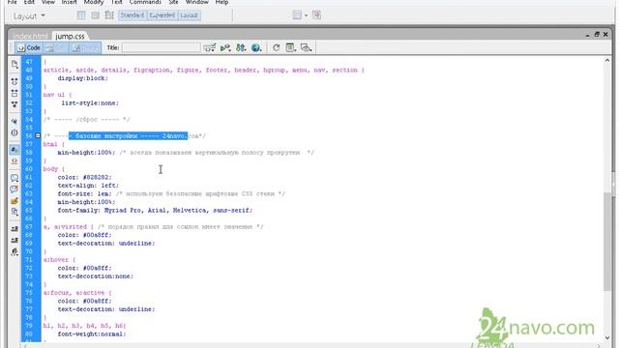This screenshot has width=619, height=348.
Task: Click the 'list-style:none;' line
Action: pyautogui.click(x=90, y=103)
